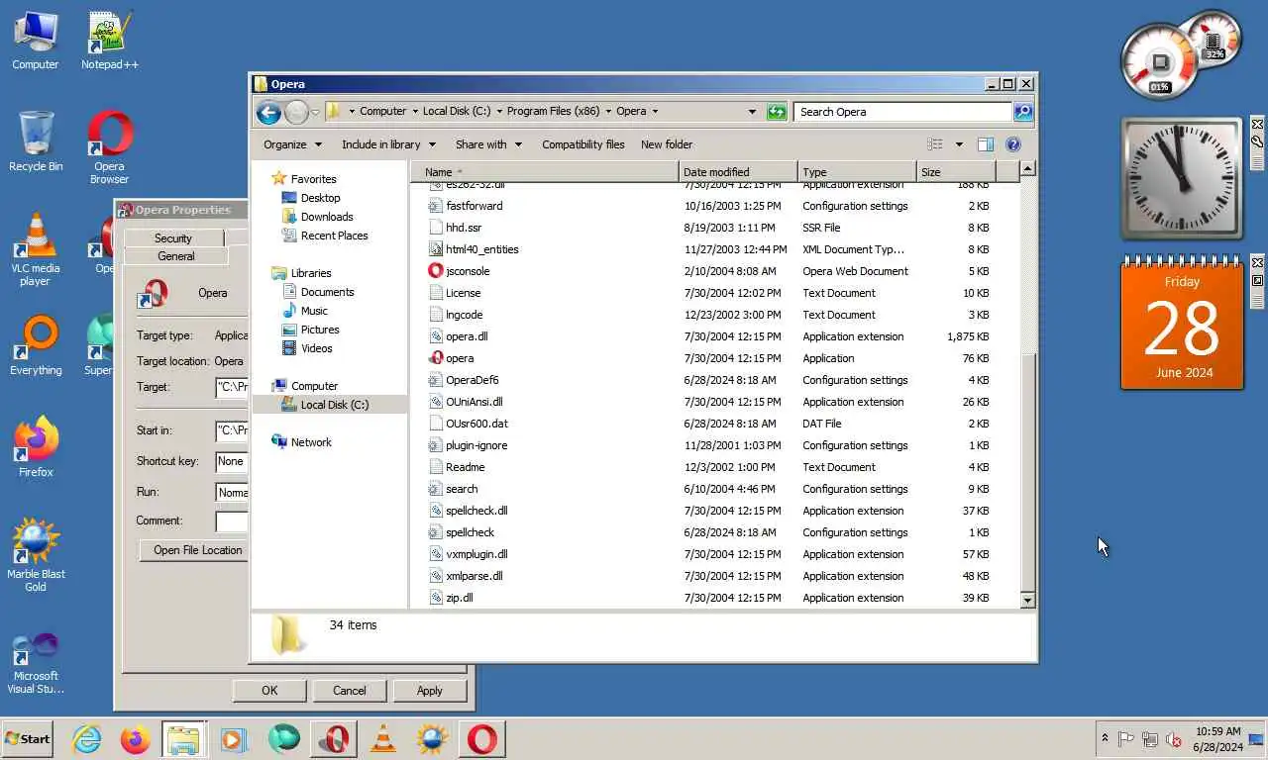This screenshot has height=760, width=1268.
Task: Open the Notepad++ desktop shortcut
Action: 109,41
